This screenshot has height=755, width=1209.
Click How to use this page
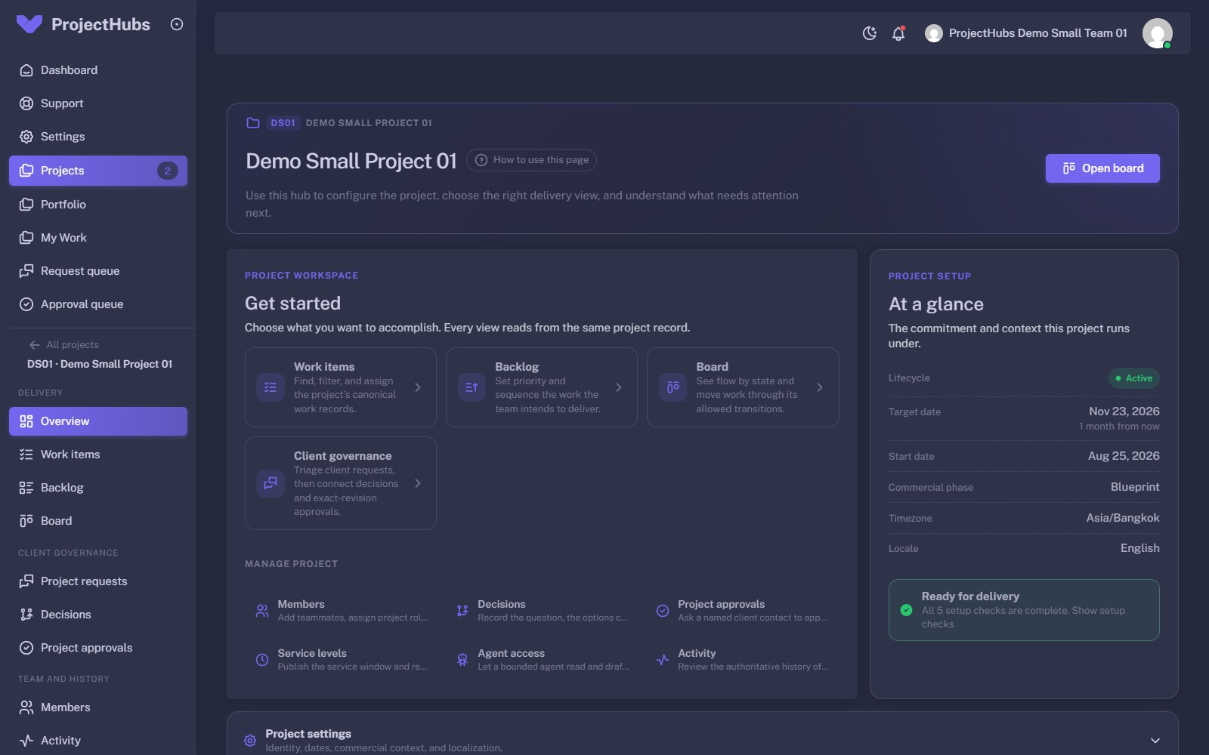[x=531, y=160]
